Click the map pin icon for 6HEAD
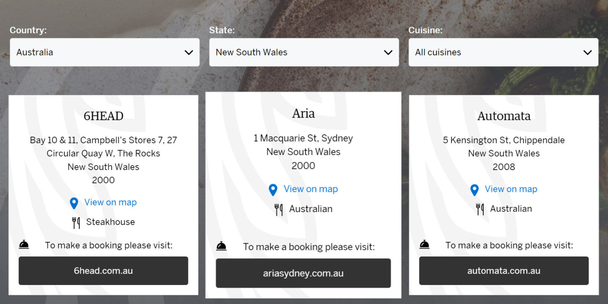608x304 pixels. tap(74, 203)
